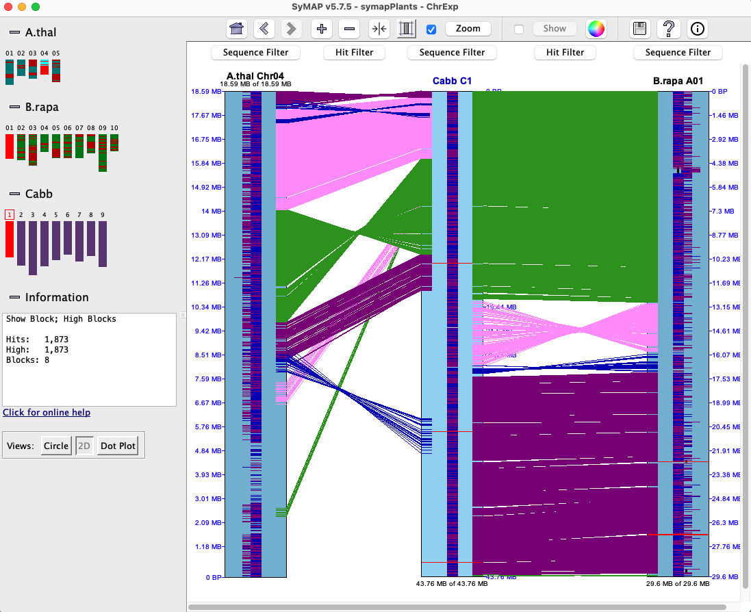Collapse the A.thal section

click(14, 32)
